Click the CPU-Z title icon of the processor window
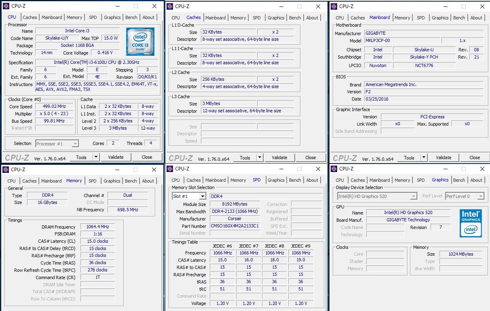Screen dimensions: 490x311 pyautogui.click(x=6, y=6)
